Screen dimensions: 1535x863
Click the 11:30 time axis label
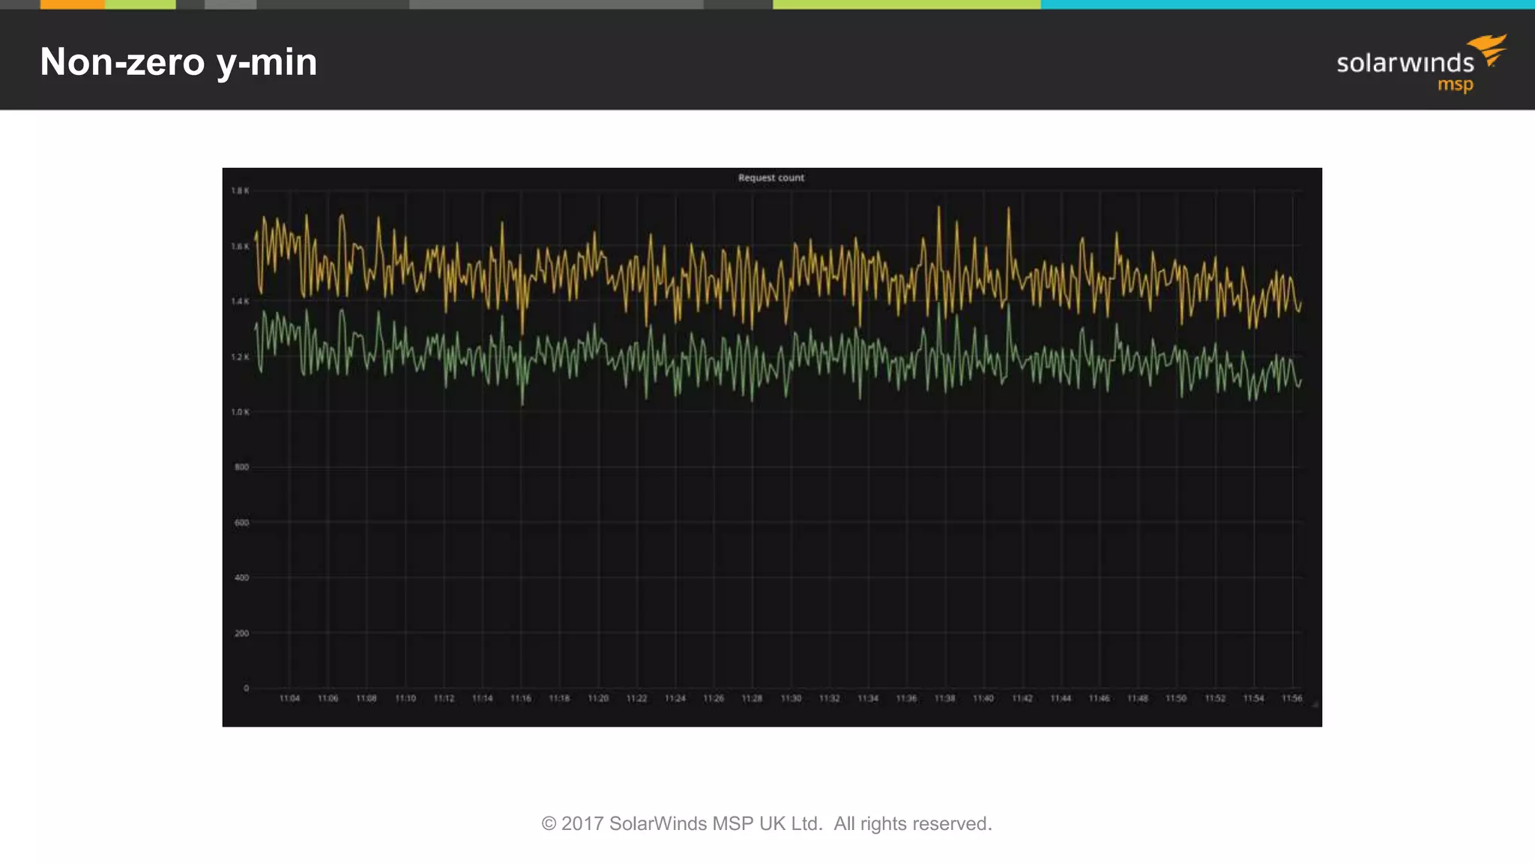tap(791, 698)
